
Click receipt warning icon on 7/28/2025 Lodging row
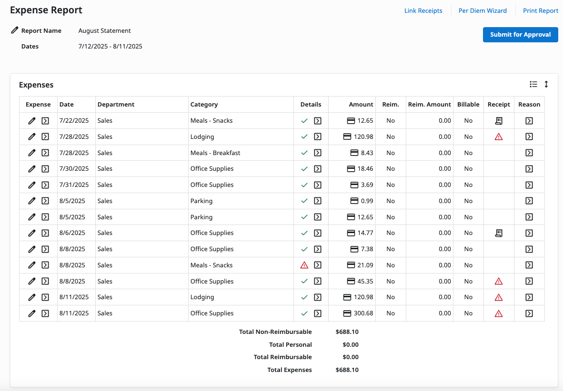(499, 137)
